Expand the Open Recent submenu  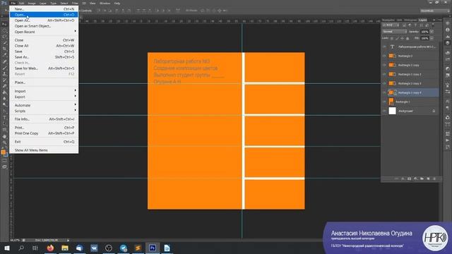point(44,32)
